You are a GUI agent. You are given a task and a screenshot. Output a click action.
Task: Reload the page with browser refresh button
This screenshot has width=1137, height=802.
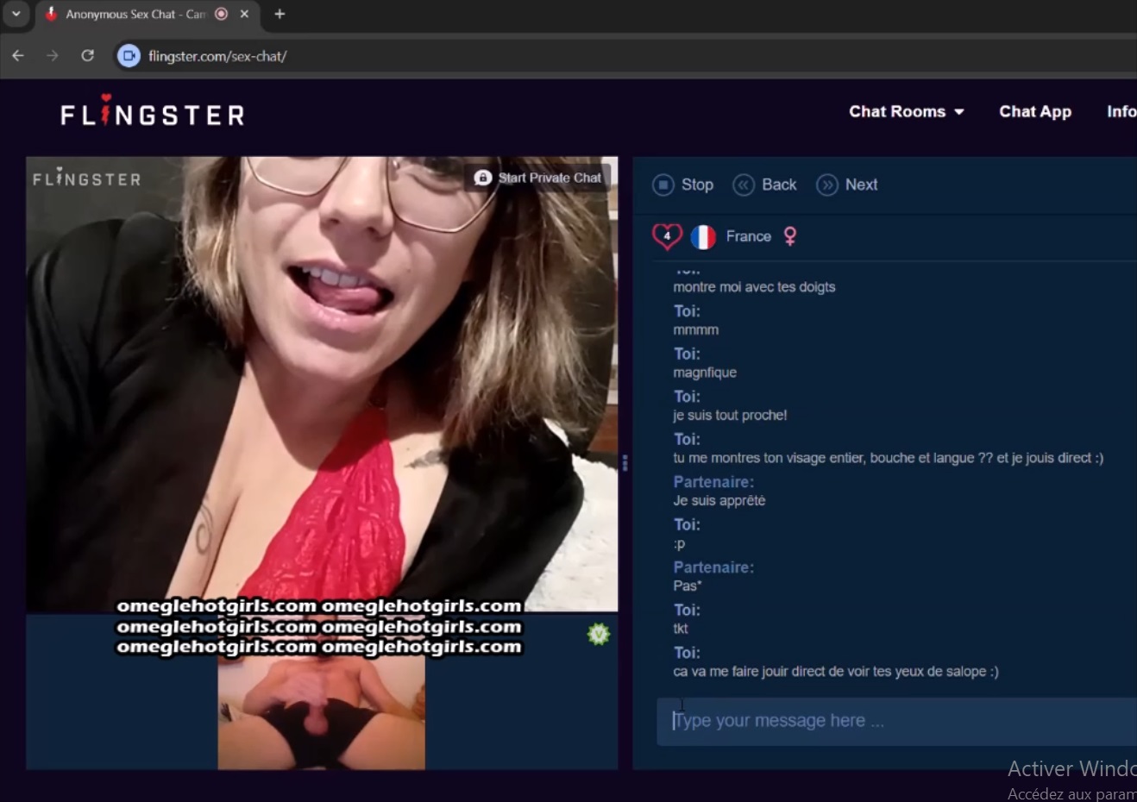tap(87, 56)
